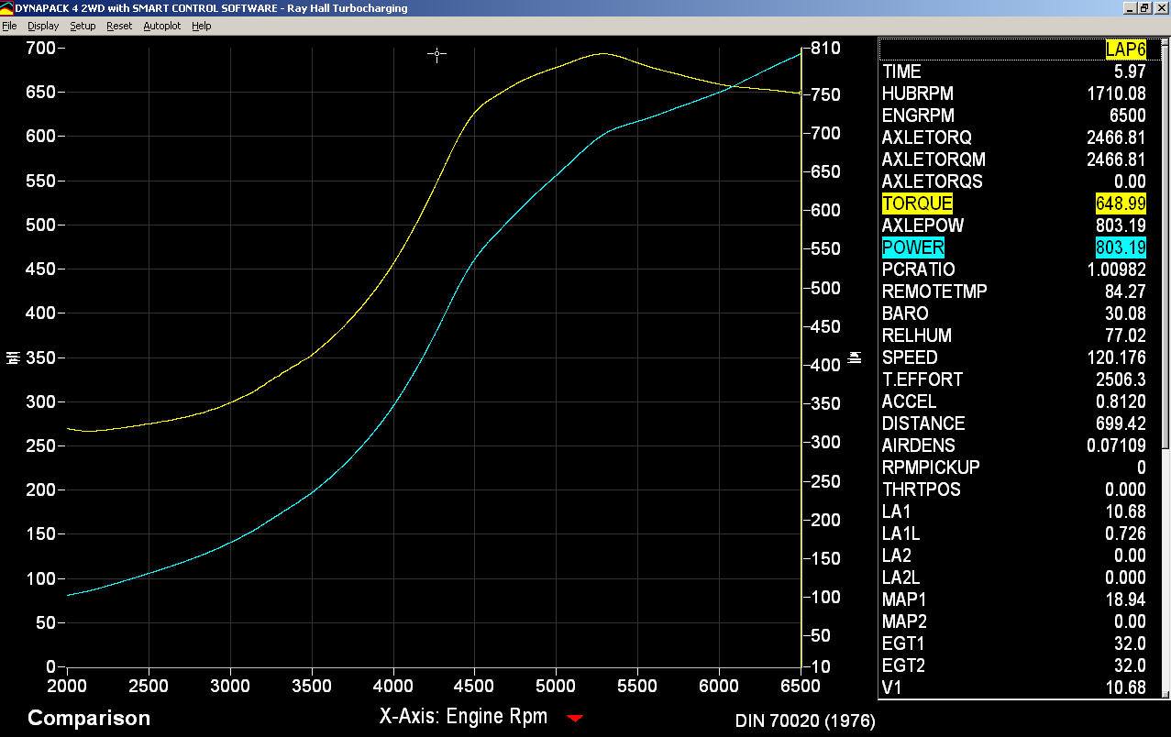Click the Comparison label

pos(89,718)
